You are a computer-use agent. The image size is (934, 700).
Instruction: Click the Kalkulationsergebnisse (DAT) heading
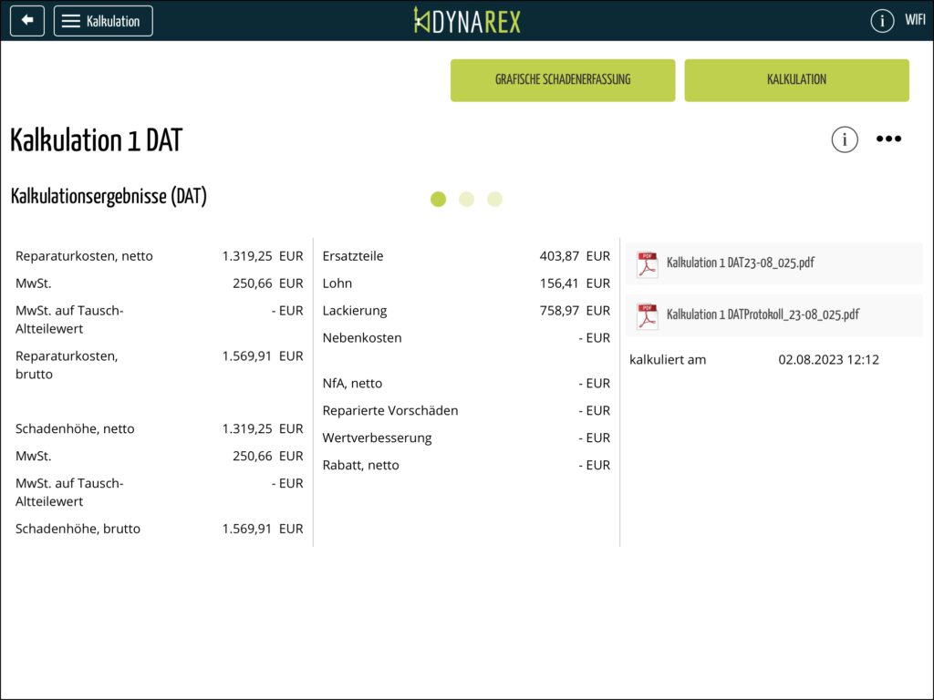tap(109, 196)
